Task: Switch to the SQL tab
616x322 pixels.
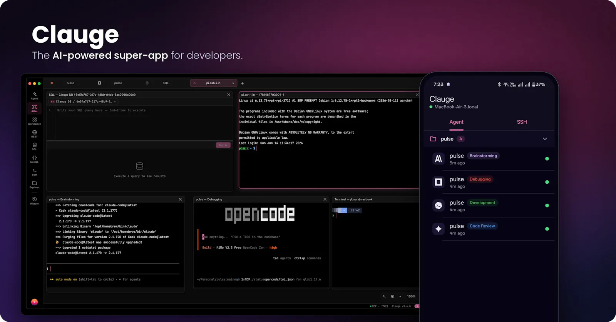Action: pyautogui.click(x=166, y=83)
